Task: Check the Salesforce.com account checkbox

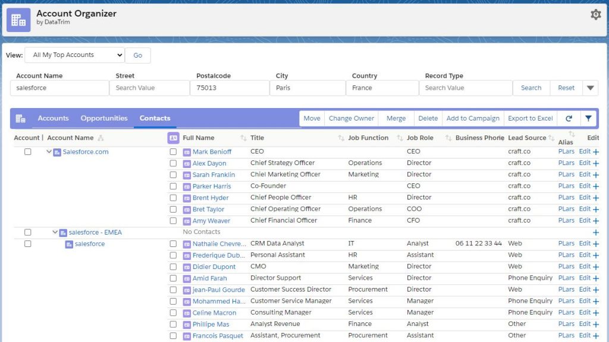Action: click(27, 151)
